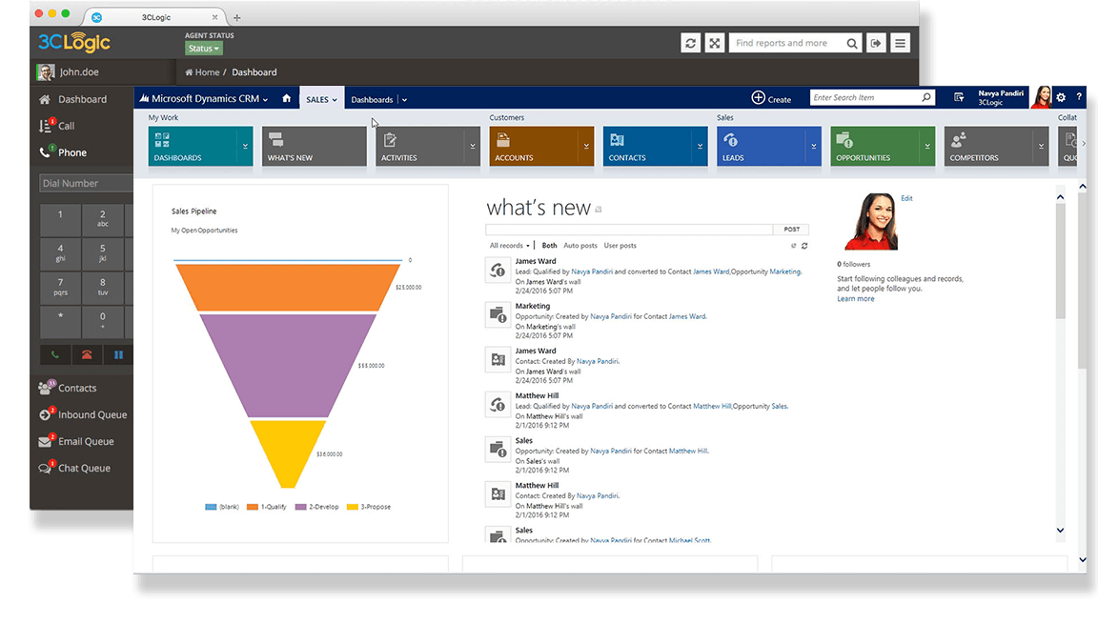
Task: Open Advanced Find icon in CRM header
Action: pyautogui.click(x=959, y=98)
